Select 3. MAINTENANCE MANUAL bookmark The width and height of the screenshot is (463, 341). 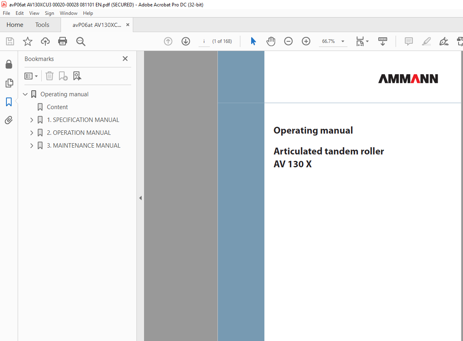click(x=83, y=146)
